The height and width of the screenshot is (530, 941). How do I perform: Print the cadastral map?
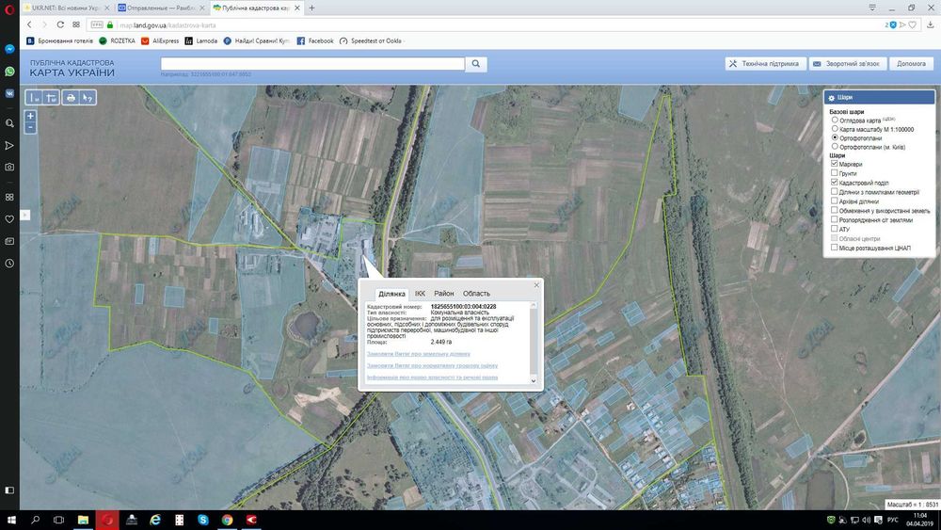[71, 97]
